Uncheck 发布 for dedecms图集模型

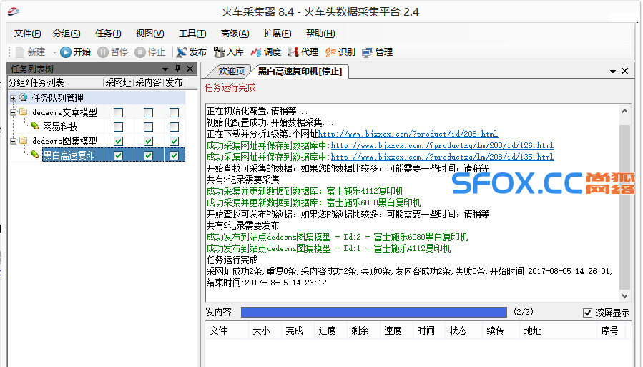(x=175, y=141)
